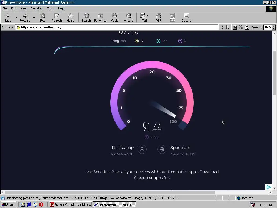Open the Tools menu
The width and height of the screenshot is (277, 208).
pyautogui.click(x=50, y=8)
